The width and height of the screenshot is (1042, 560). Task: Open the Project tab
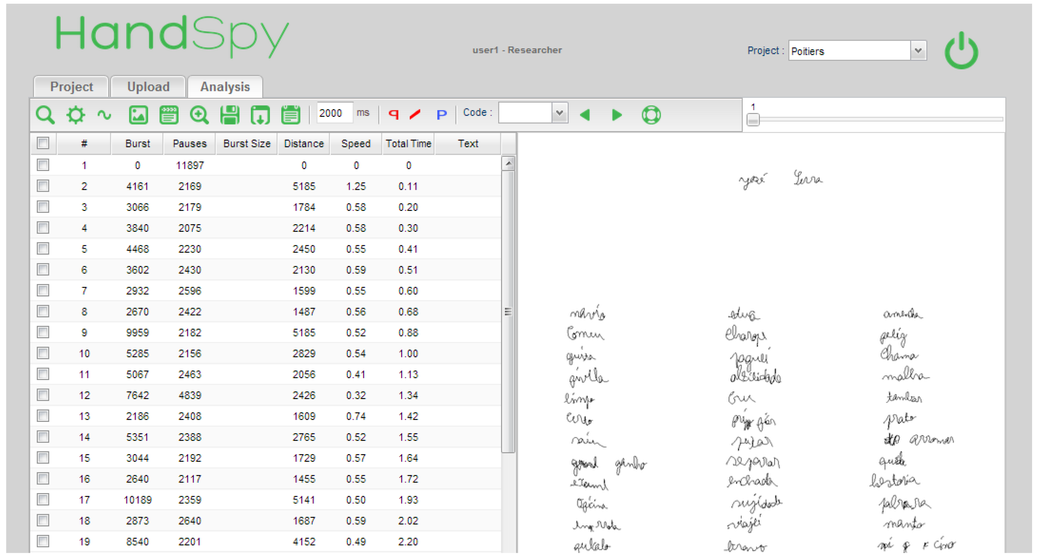pyautogui.click(x=71, y=86)
